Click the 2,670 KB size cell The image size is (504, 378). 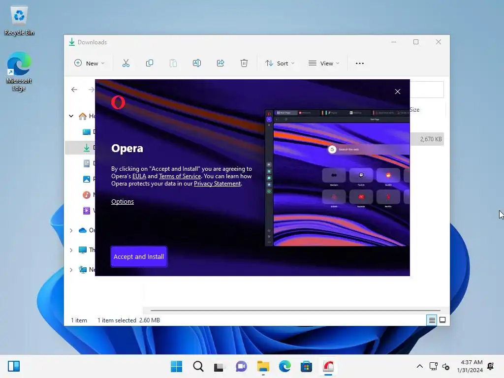coord(431,139)
